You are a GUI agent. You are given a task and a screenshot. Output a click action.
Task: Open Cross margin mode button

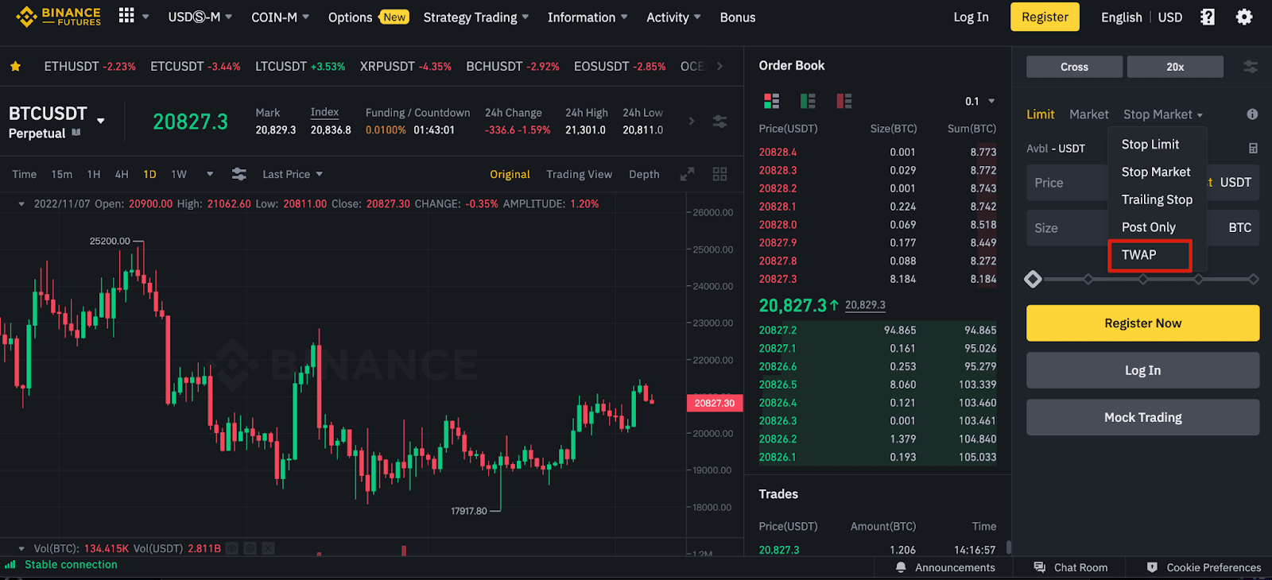(x=1074, y=67)
